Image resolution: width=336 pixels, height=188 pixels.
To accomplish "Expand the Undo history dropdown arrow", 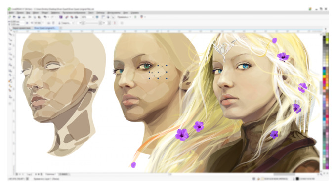I will [48, 17].
